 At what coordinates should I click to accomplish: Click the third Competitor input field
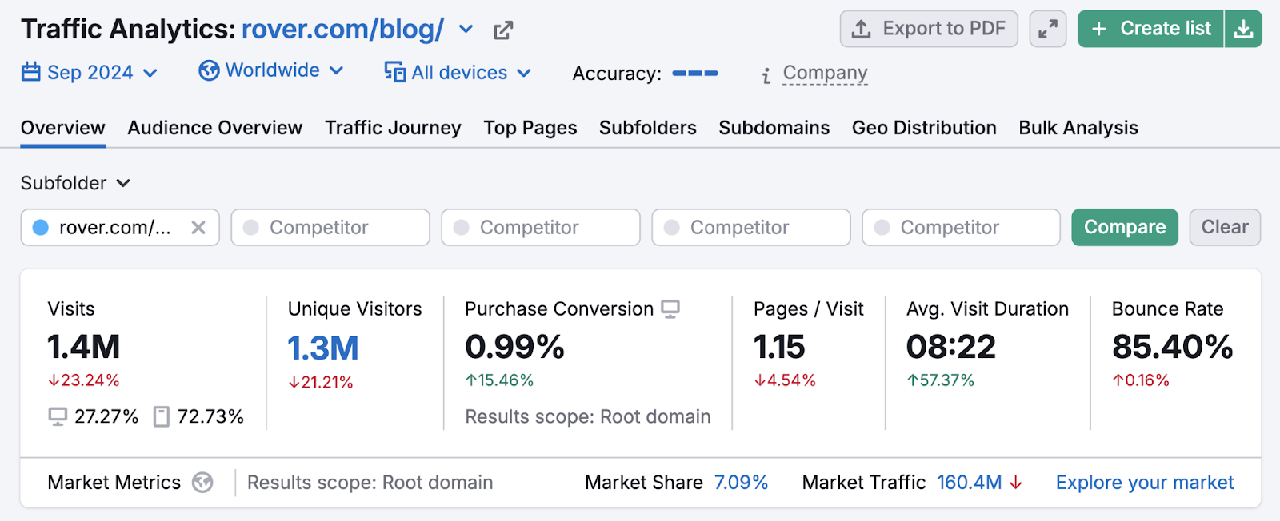tap(751, 228)
